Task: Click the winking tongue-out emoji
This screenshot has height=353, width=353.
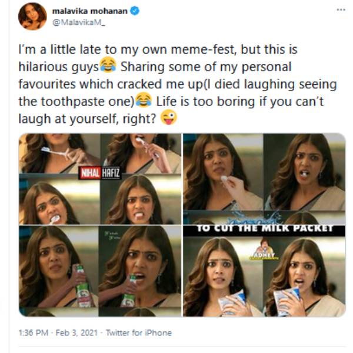Action: pyautogui.click(x=169, y=119)
